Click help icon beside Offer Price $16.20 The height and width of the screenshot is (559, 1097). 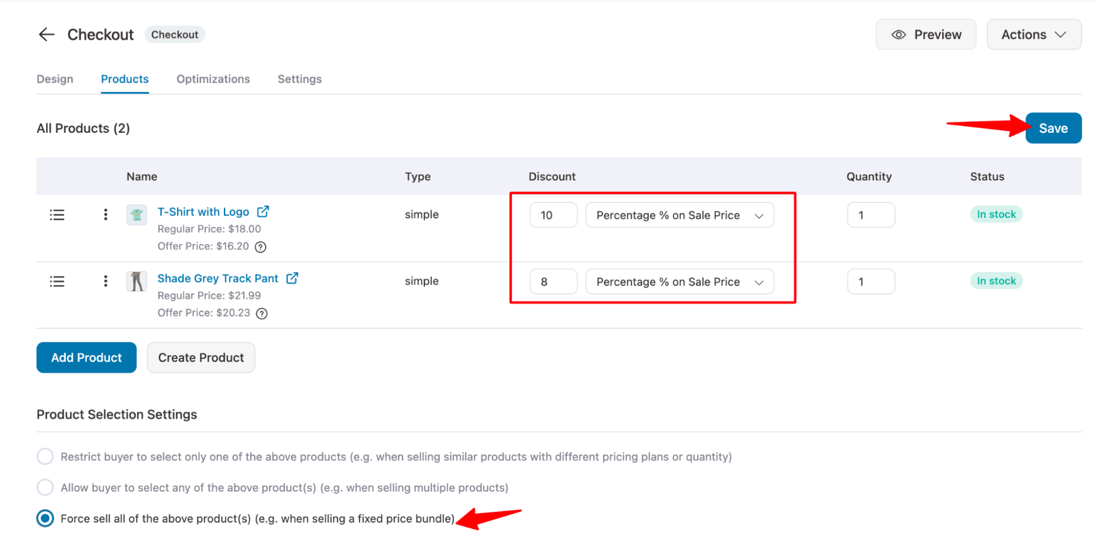pyautogui.click(x=261, y=247)
